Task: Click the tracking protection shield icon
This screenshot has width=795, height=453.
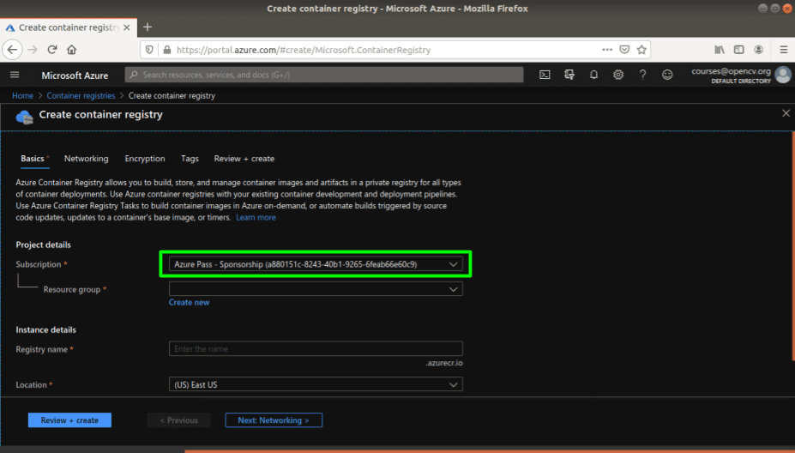Action: (149, 50)
